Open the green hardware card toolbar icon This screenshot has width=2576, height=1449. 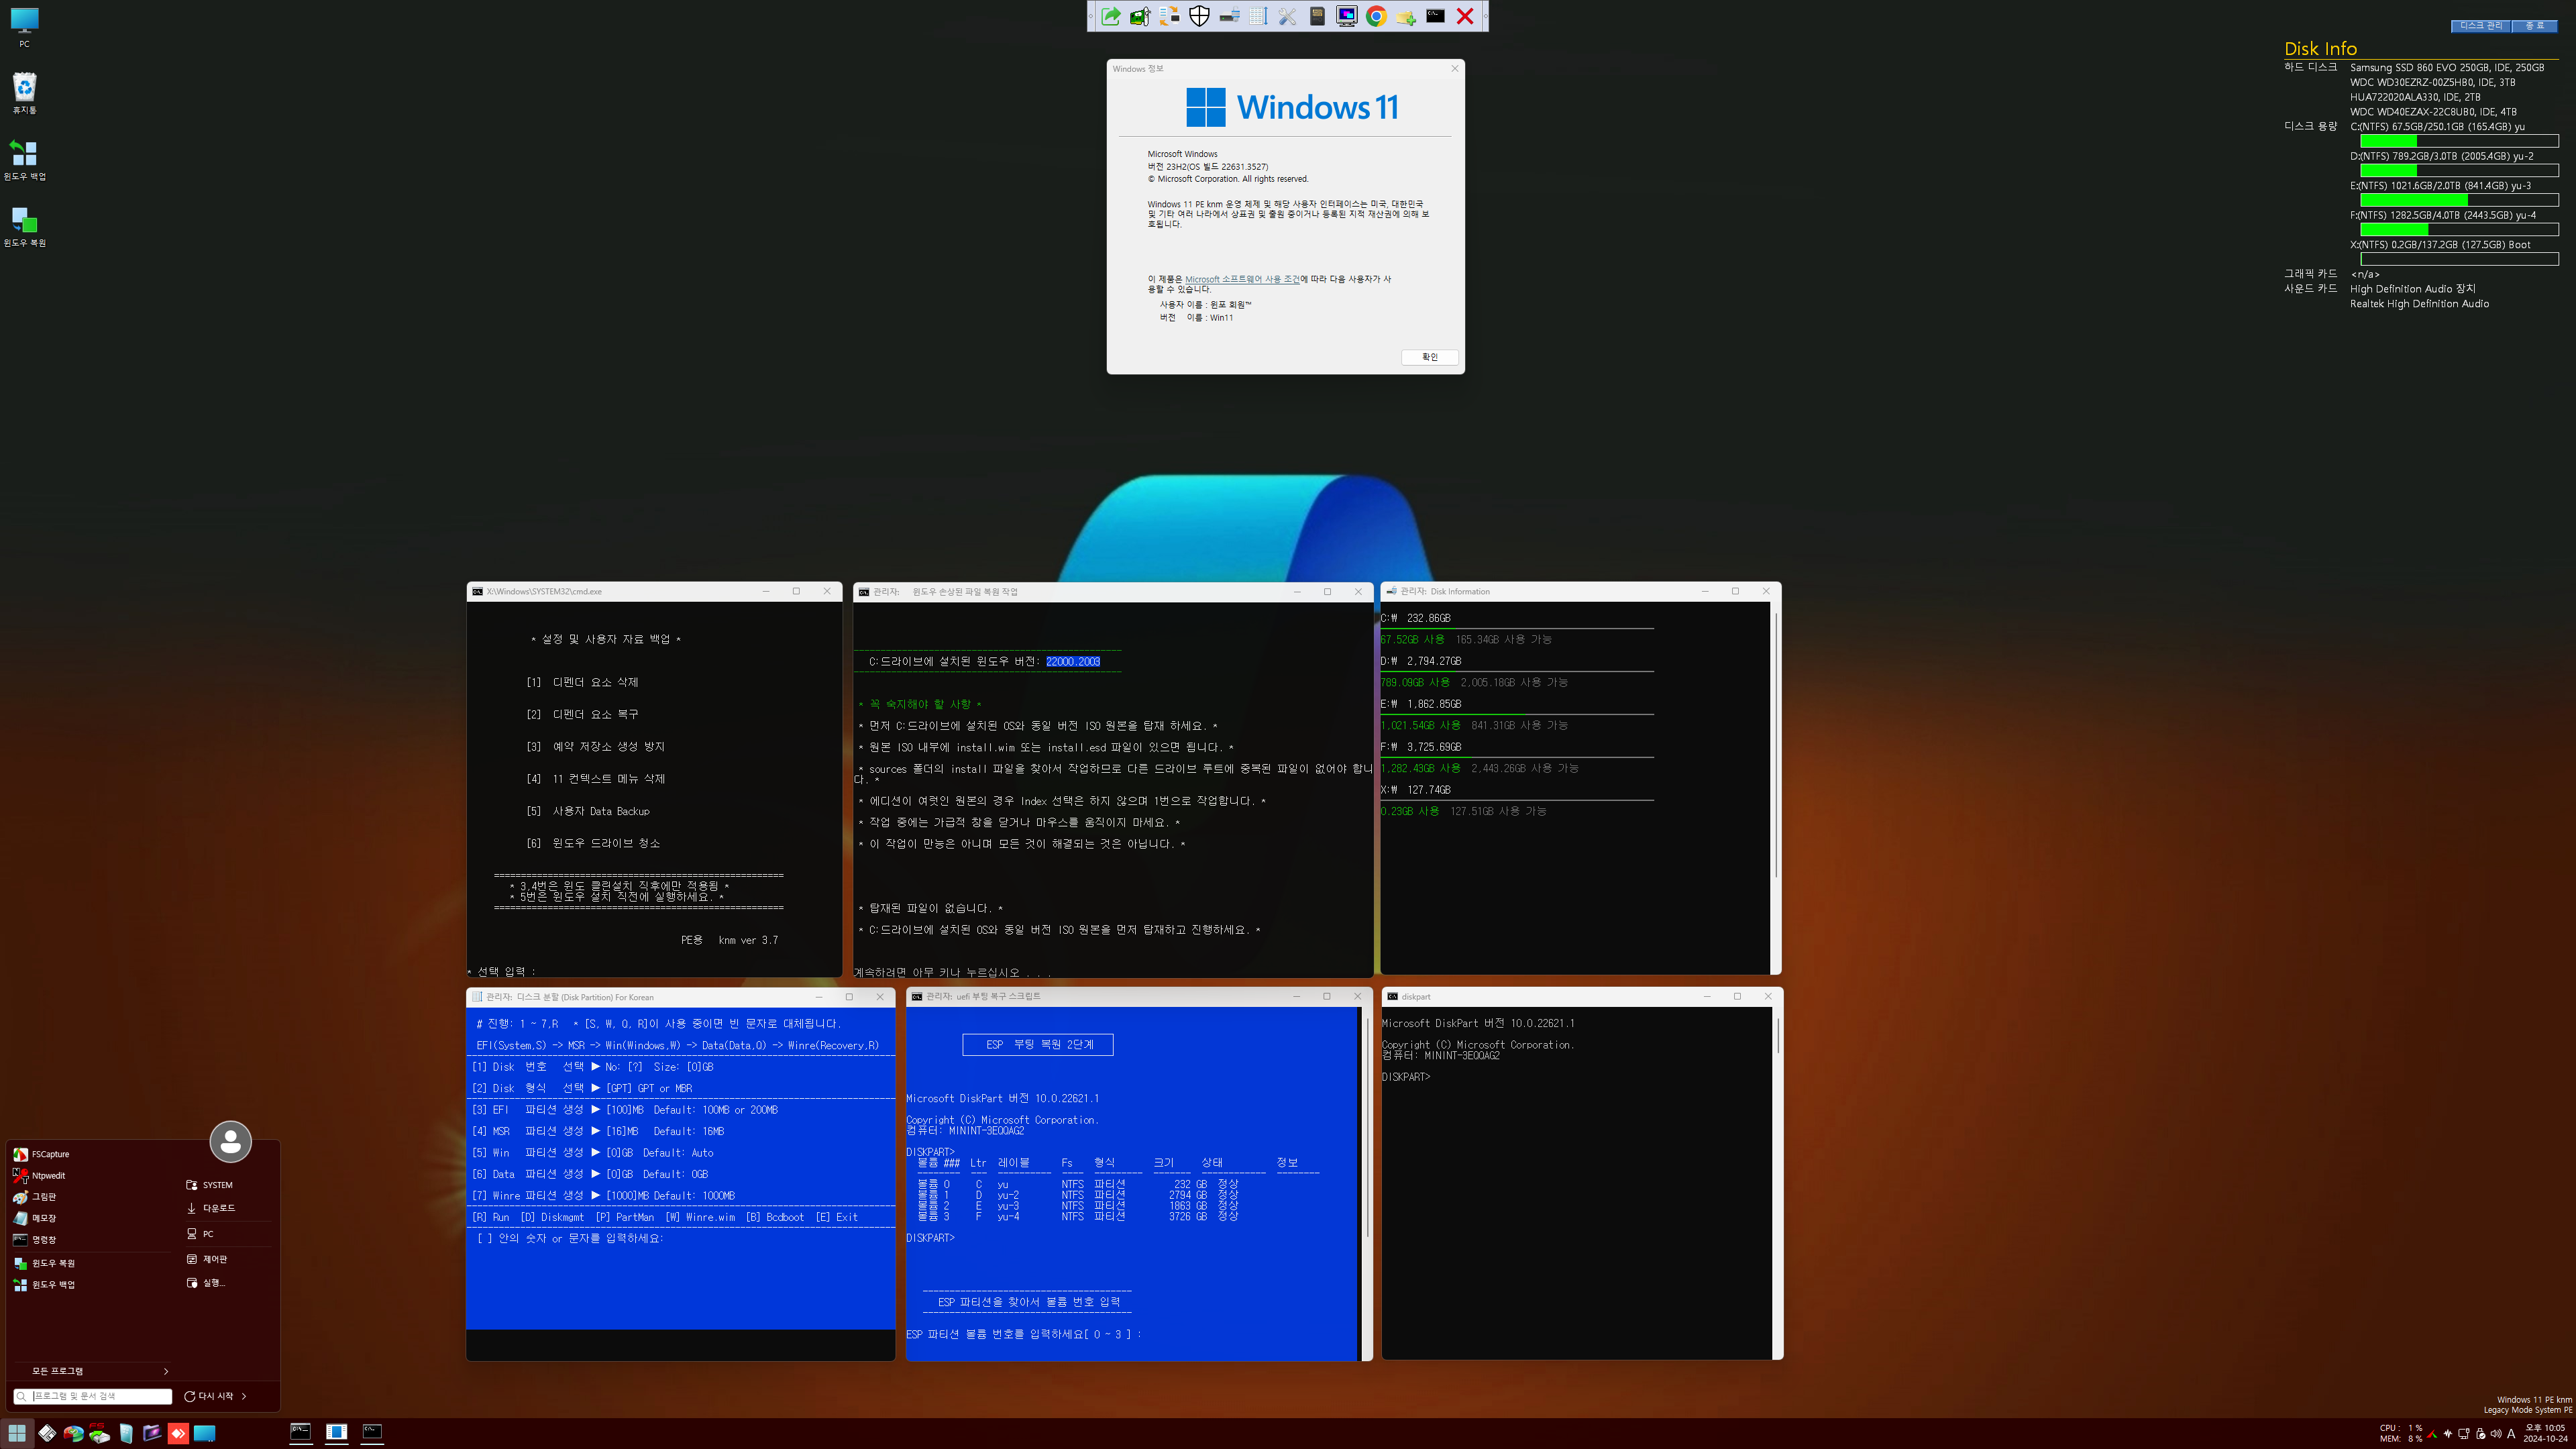[x=1140, y=16]
